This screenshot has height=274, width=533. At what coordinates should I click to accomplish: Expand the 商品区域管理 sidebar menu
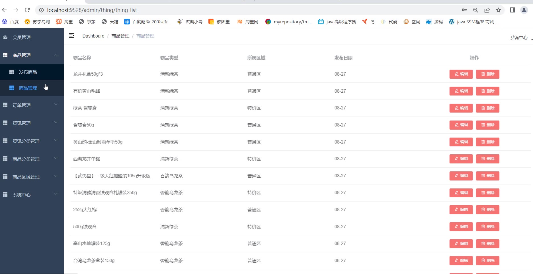point(32,177)
